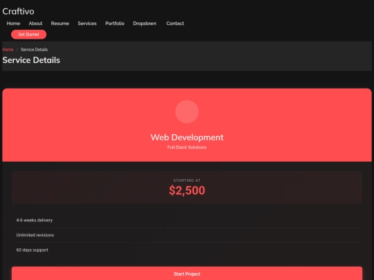
Task: Click the Full-Stack Solutions subtitle
Action: pos(187,147)
